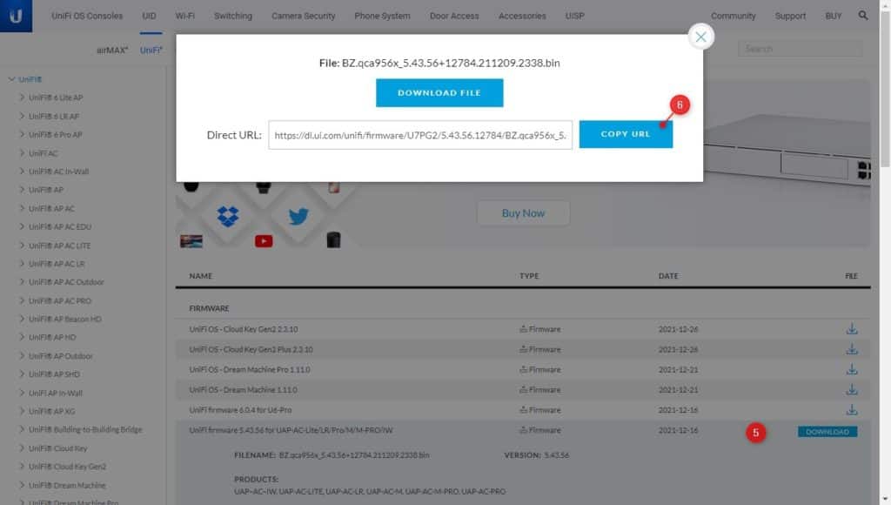Click the BUY link in header
This screenshot has height=505, width=891.
tap(834, 16)
